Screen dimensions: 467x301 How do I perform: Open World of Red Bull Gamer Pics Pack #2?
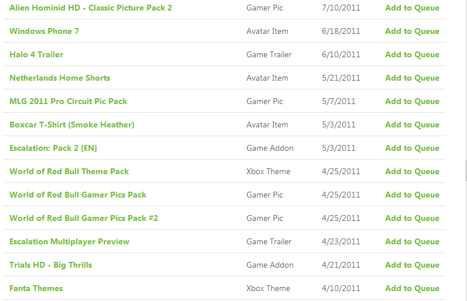[x=84, y=219]
